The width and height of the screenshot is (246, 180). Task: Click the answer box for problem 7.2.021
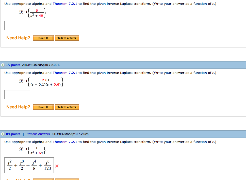pos(17,94)
